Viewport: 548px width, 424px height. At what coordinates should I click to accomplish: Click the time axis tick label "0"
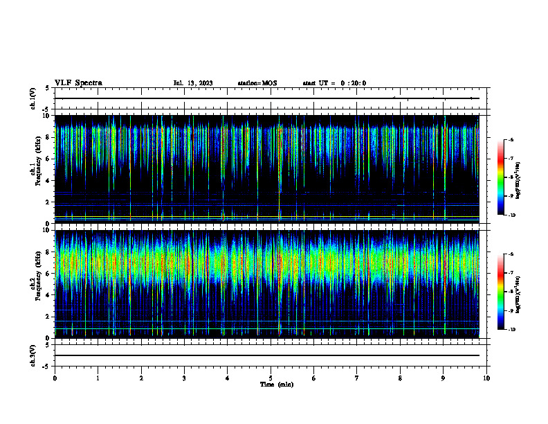pyautogui.click(x=55, y=378)
